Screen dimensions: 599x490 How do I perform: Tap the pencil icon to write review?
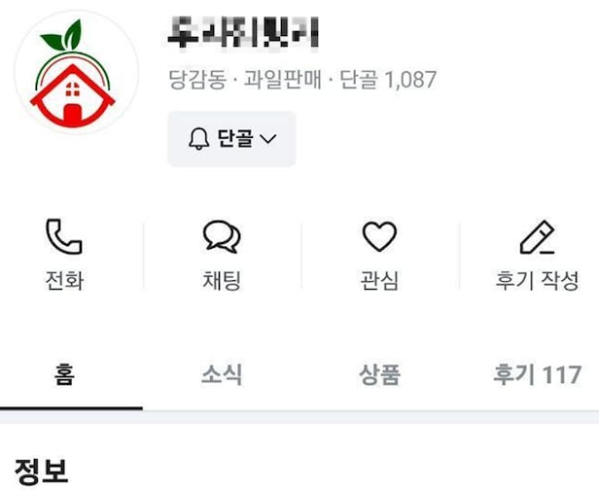point(537,237)
